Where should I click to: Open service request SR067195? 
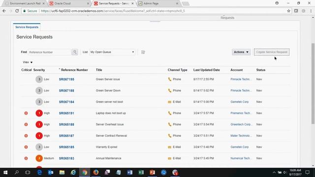[66, 79]
